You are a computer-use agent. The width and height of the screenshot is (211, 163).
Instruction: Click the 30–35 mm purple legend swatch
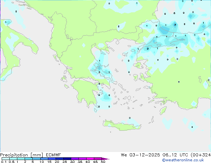pos(75,159)
